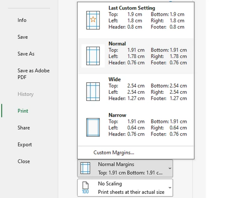Open the Info page in backstage

[22, 20]
